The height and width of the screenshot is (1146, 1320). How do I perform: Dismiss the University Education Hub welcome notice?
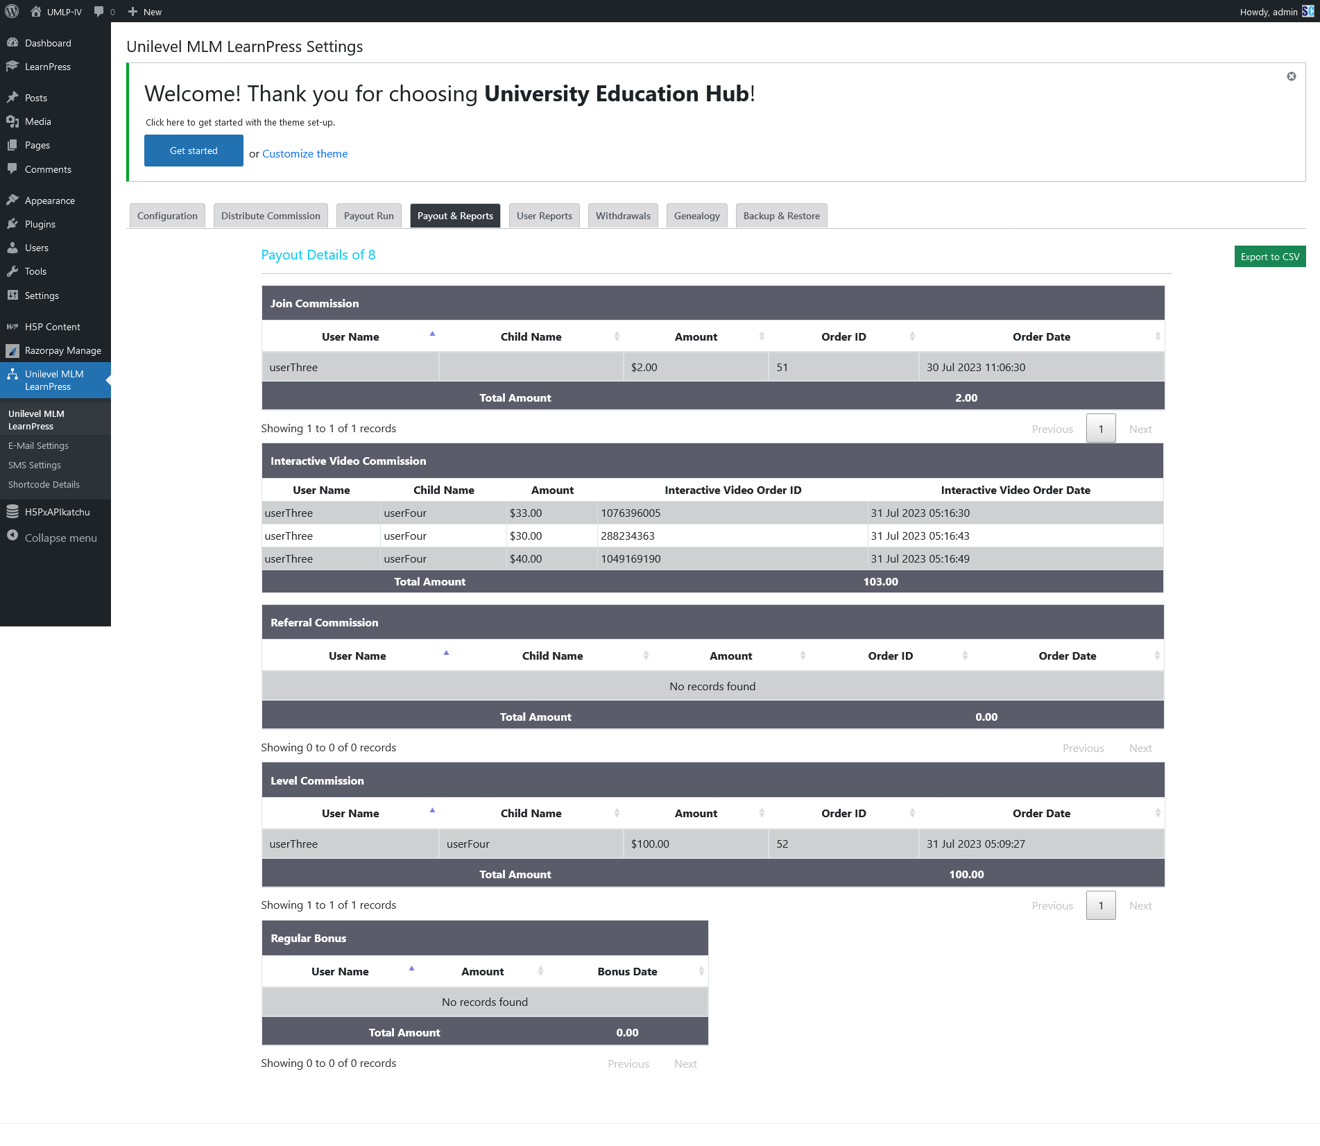click(x=1290, y=76)
